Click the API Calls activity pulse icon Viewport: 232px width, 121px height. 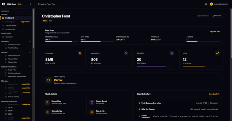click(x=126, y=53)
